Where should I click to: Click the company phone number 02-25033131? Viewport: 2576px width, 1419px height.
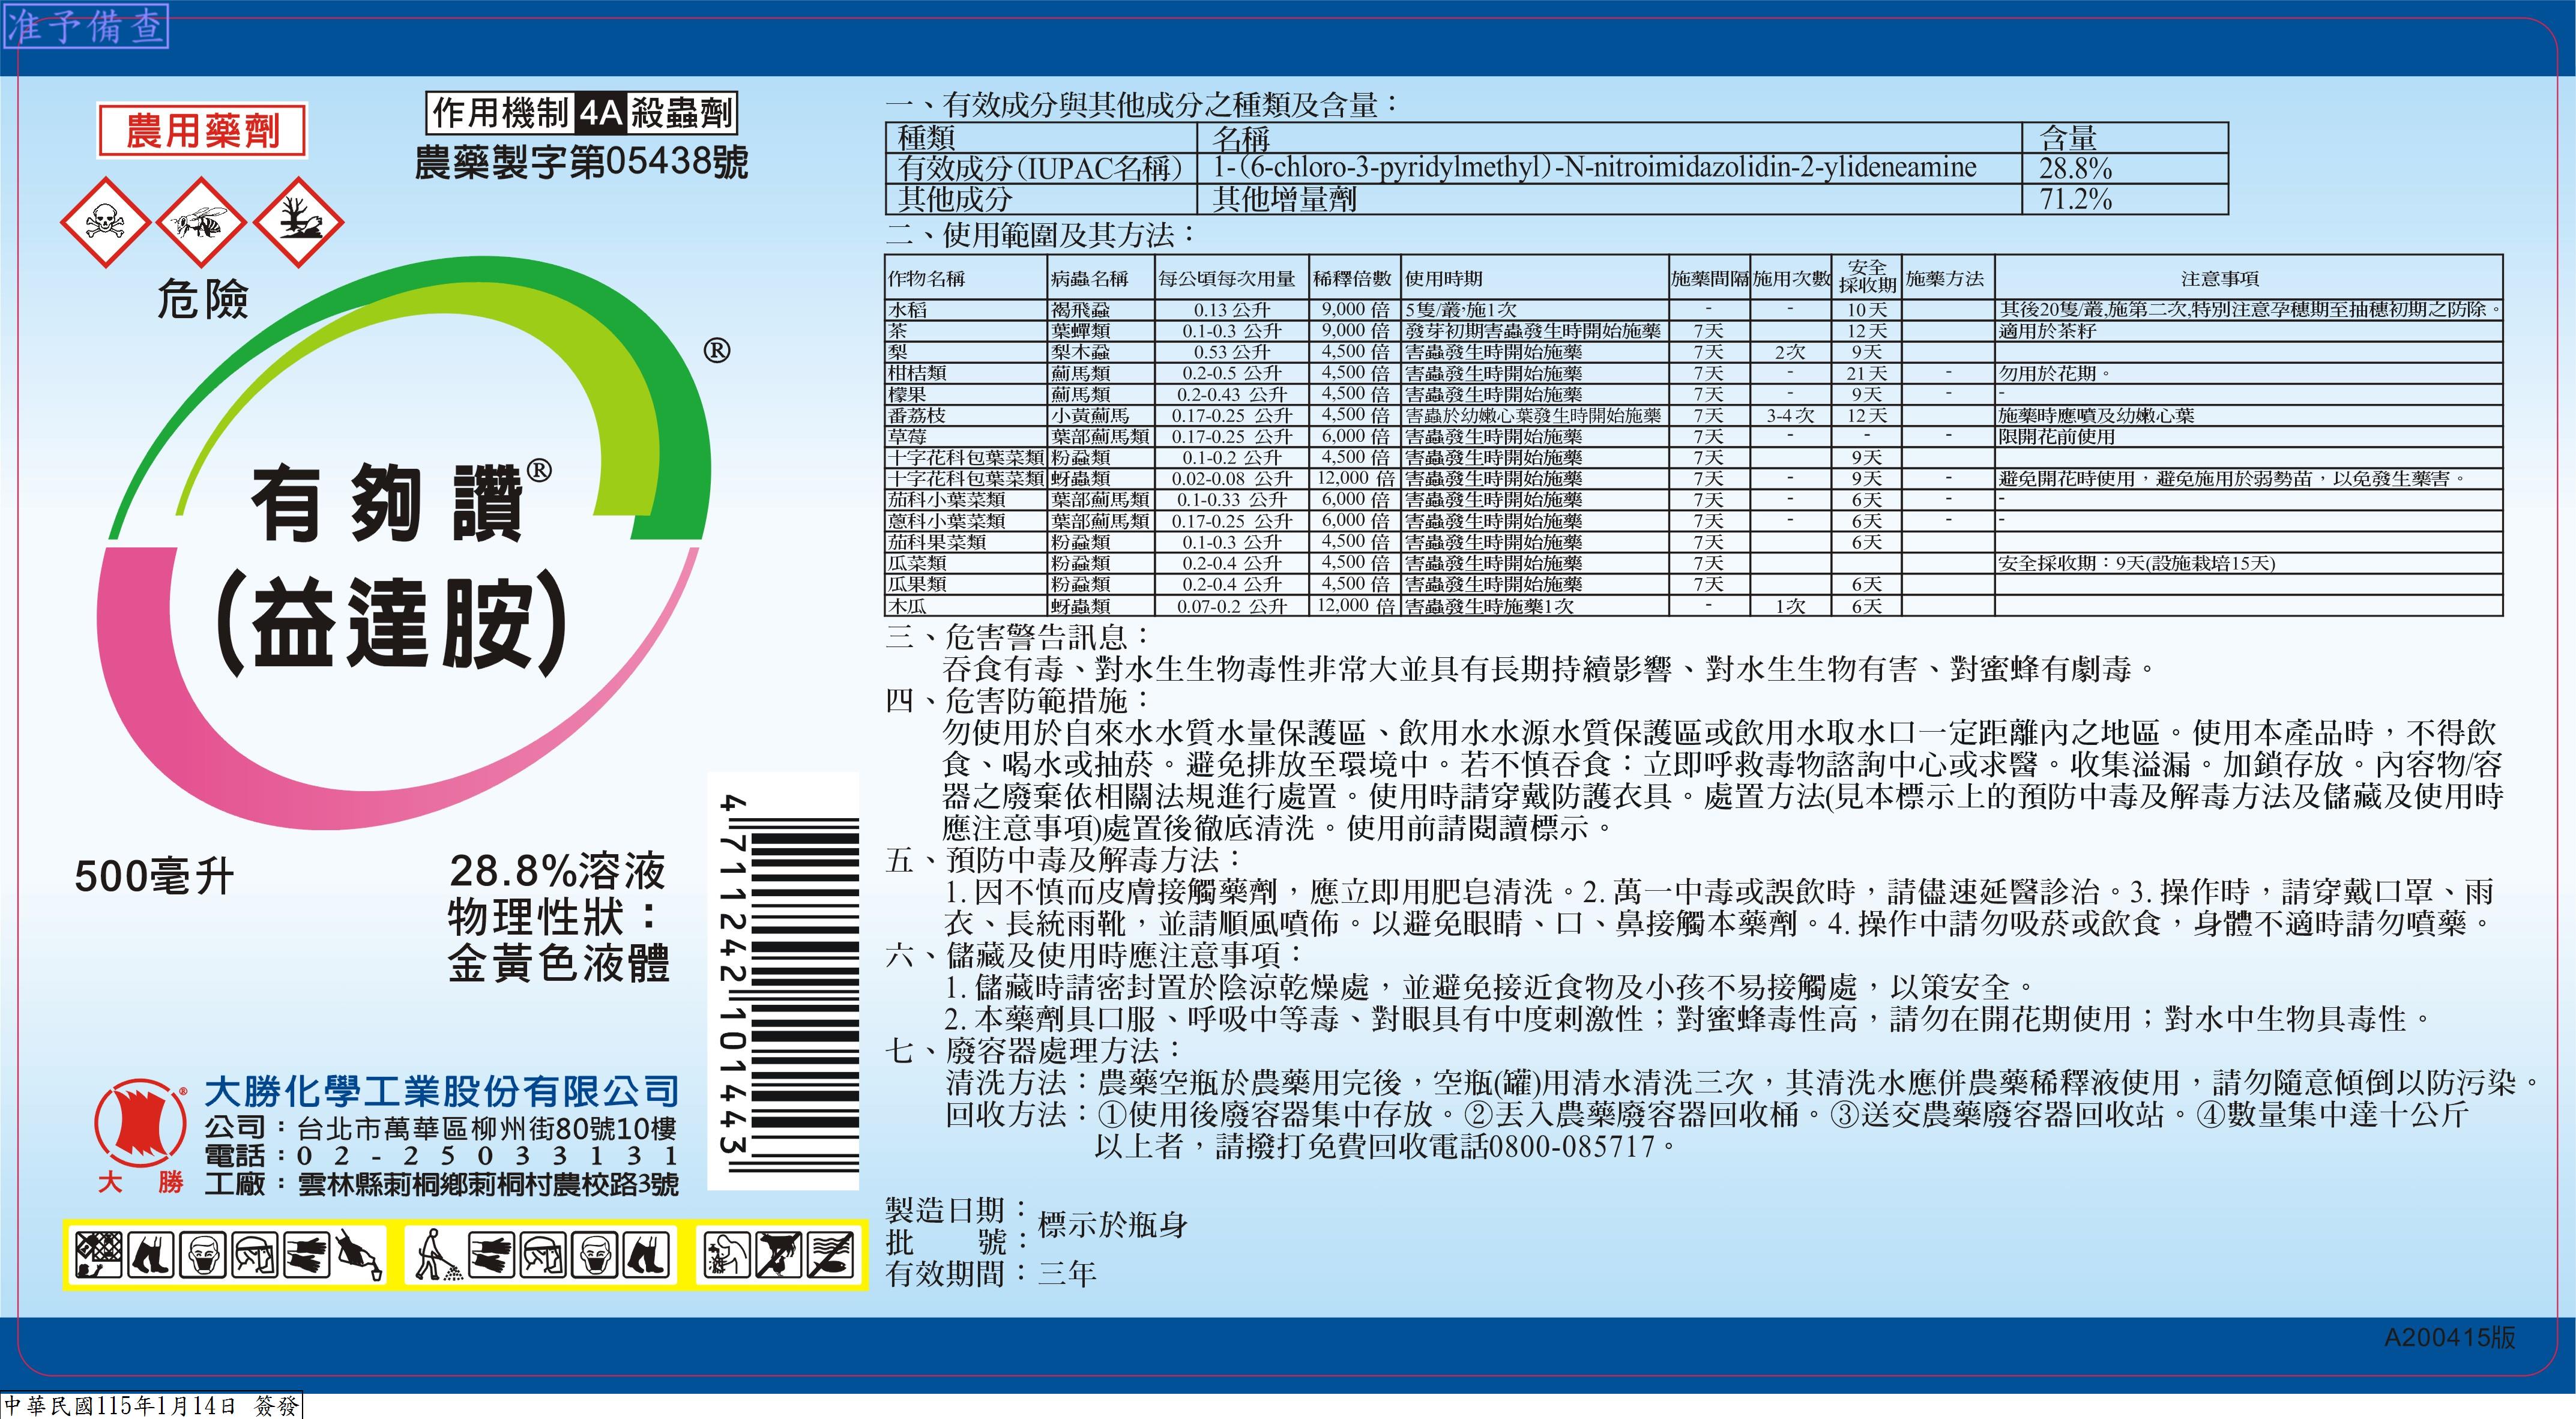(x=488, y=1156)
